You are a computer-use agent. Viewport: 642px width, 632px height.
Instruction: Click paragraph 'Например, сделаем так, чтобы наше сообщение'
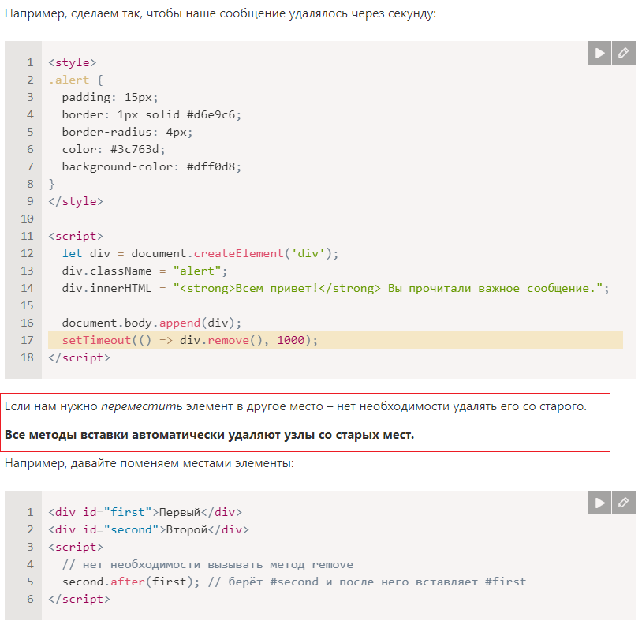[220, 13]
